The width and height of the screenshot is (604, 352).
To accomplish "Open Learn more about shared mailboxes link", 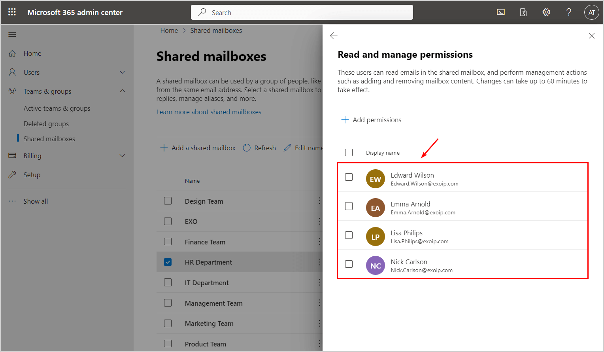I will click(209, 112).
